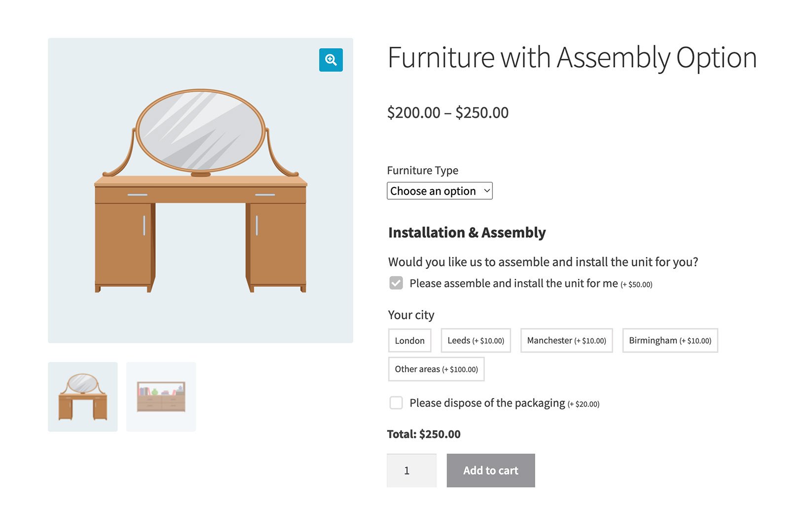Choose Other areas city option
This screenshot has height=515, width=809.
(436, 369)
